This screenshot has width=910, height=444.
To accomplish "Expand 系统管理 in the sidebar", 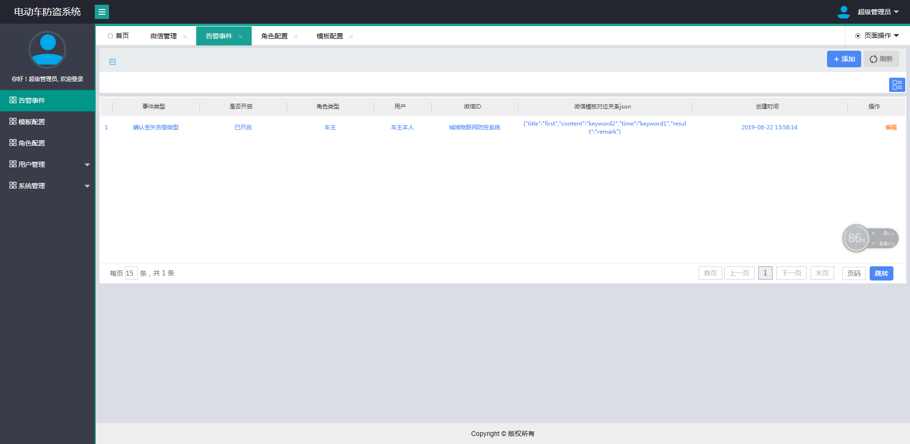I will 47,186.
